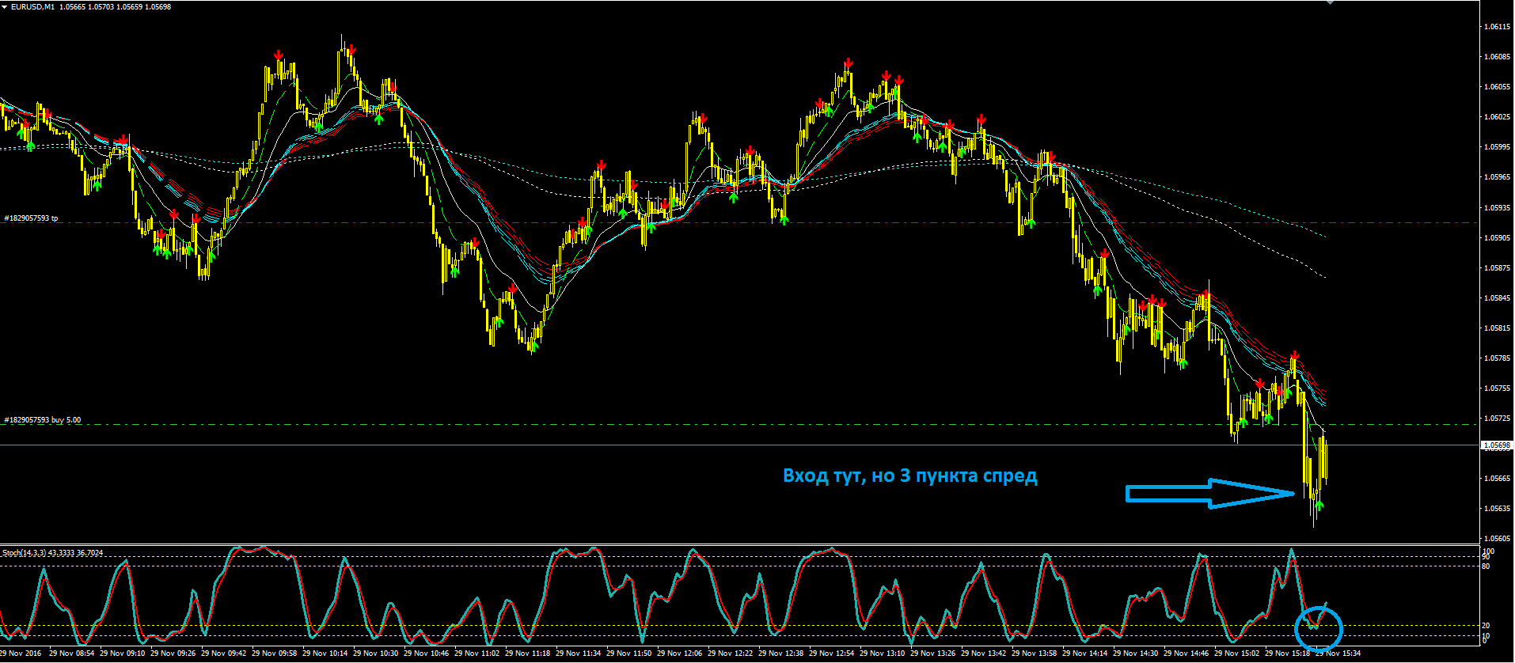Click the 1.05725 price scale label
1515x663 pixels.
point(1496,418)
